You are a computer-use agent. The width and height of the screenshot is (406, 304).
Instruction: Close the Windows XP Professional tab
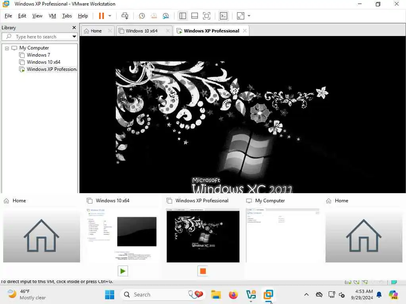pos(245,31)
